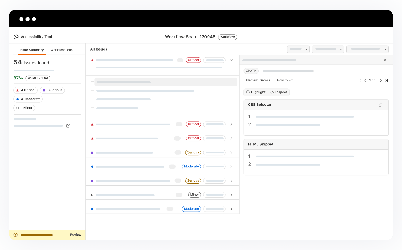Open the How to Fix tab
This screenshot has height=250, width=402.
point(285,80)
